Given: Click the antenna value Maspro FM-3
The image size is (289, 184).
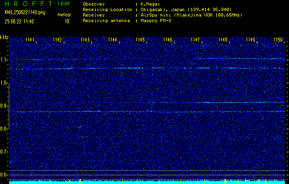Looking at the screenshot, I should point(156,21).
